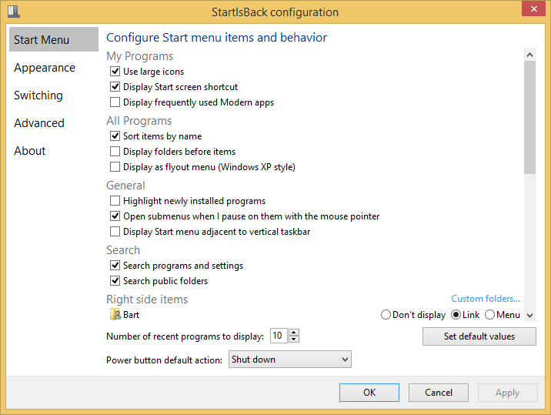Uncheck Use large icons

coord(115,72)
